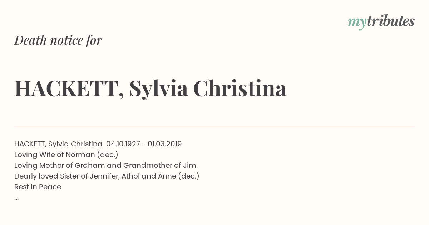The image size is (429, 225).
Task: Click the 'Rest in Peace' line
Action: 38,187
